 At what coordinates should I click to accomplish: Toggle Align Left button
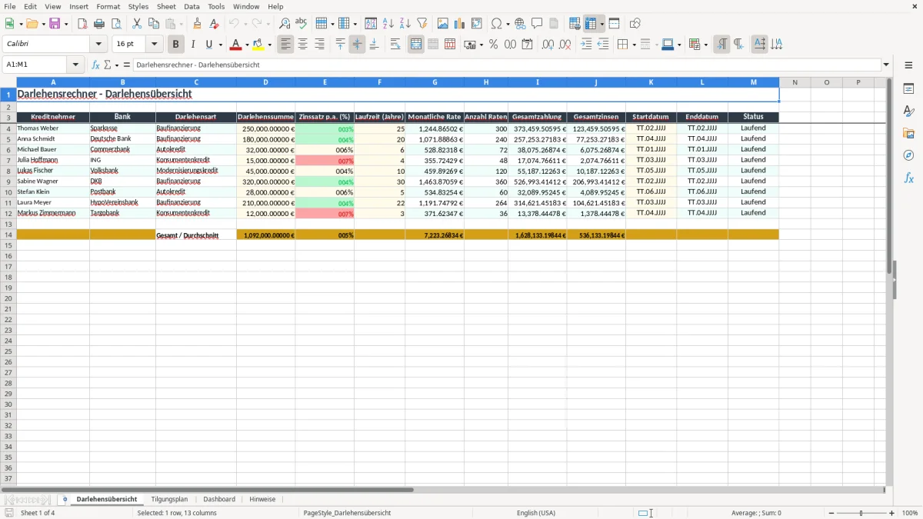click(x=285, y=45)
